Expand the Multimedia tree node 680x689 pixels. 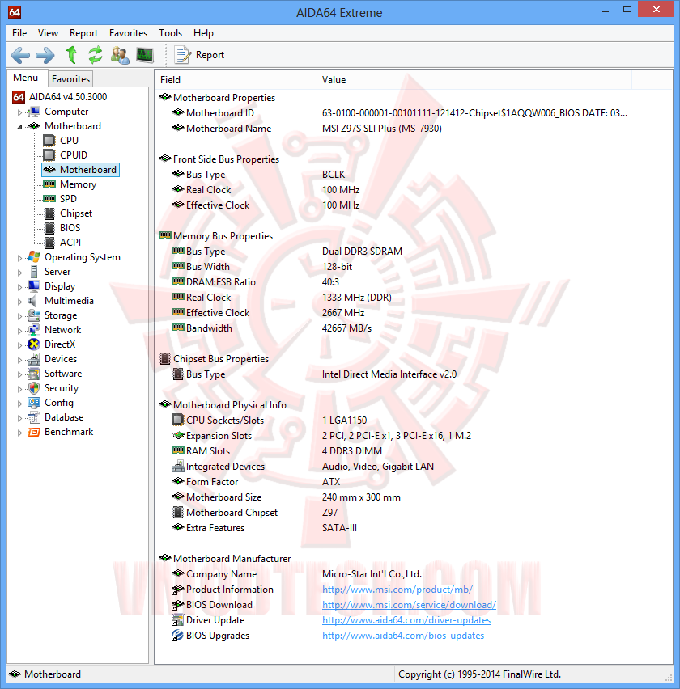coord(19,302)
